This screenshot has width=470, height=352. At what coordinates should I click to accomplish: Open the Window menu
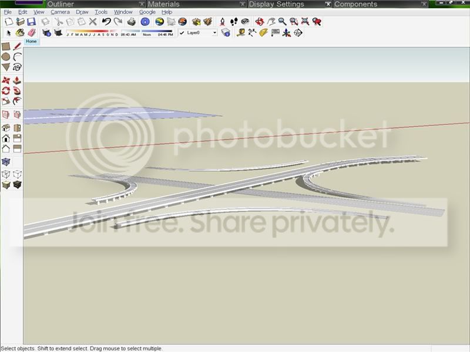[123, 12]
